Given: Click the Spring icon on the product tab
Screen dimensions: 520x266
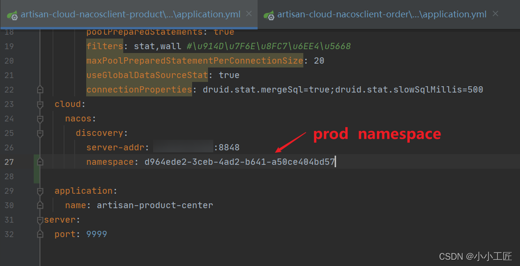Looking at the screenshot, I should (13, 15).
